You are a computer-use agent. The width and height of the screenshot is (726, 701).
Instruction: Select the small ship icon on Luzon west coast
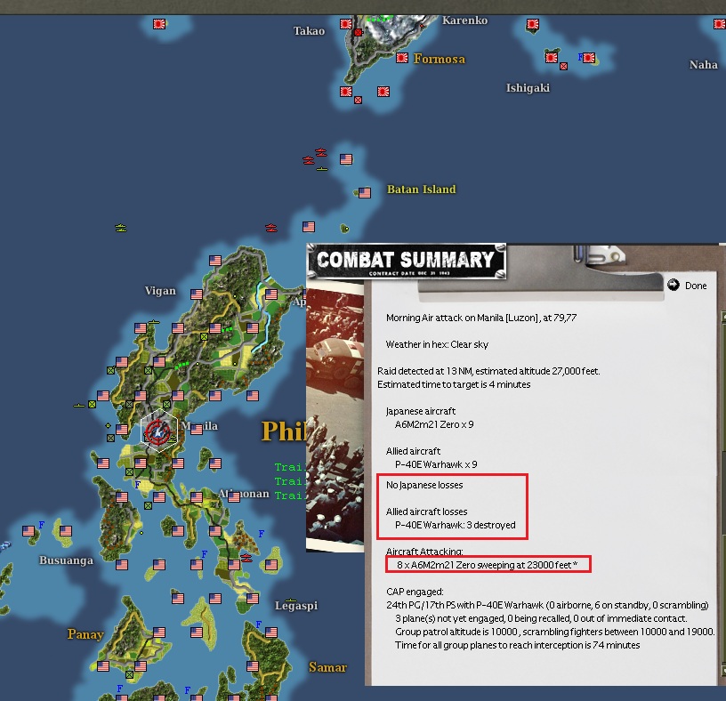pyautogui.click(x=79, y=406)
